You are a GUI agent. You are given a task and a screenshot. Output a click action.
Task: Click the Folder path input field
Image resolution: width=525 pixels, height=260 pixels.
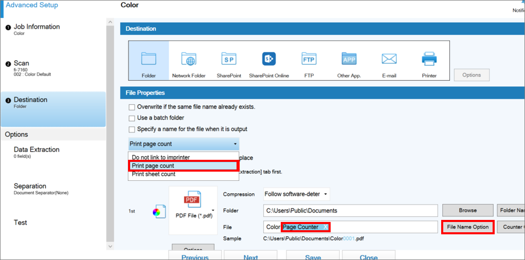(x=350, y=211)
